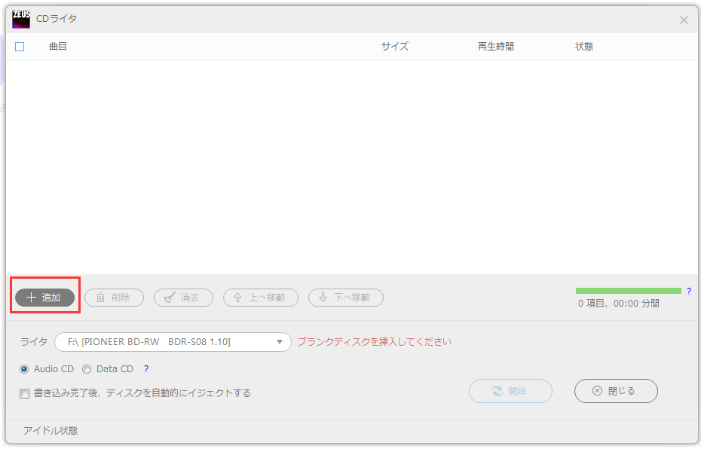Click the 上へ移動 move up button

[x=260, y=298]
